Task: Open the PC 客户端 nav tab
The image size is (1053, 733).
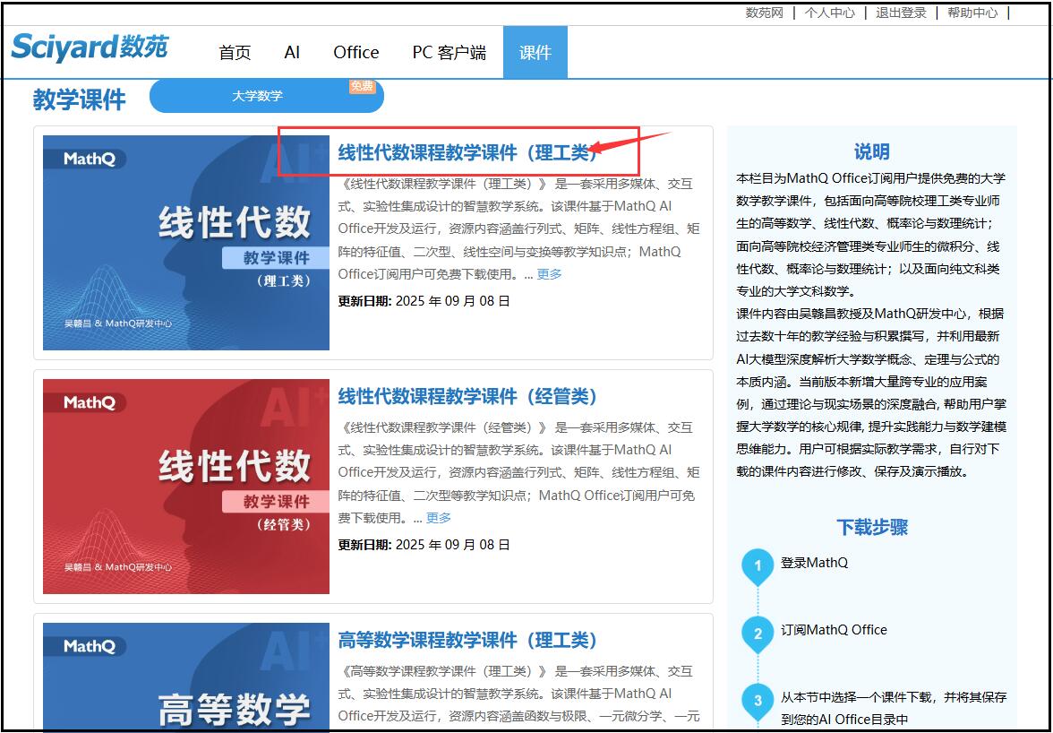Action: click(449, 52)
